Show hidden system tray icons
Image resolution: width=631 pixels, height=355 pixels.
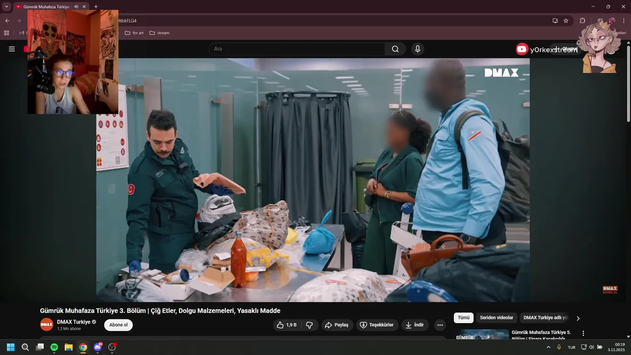[x=548, y=347]
